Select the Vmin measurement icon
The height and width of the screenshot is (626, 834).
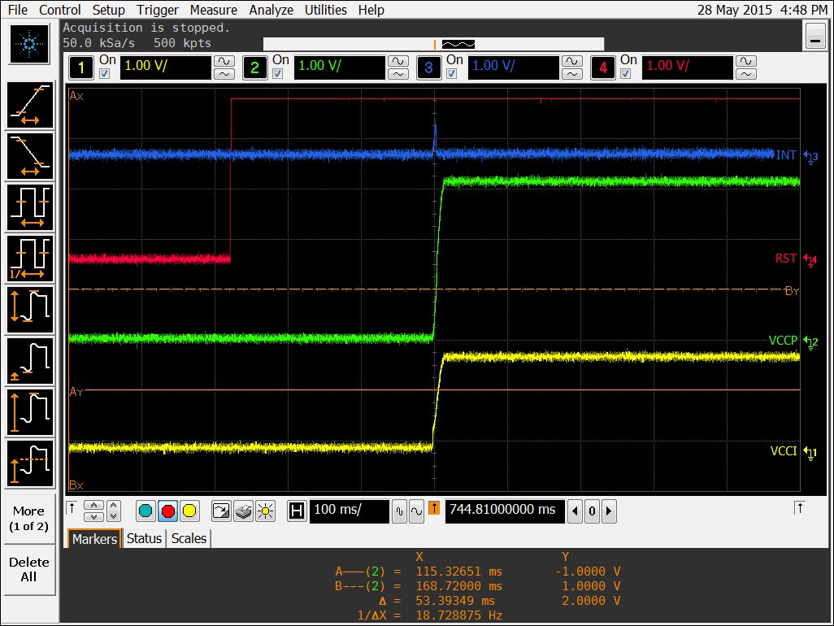click(30, 361)
